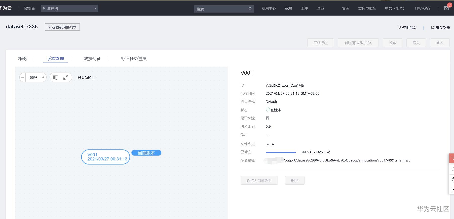454x219 pixels.
Task: Click the search magnifier icon
Action: (x=250, y=9)
